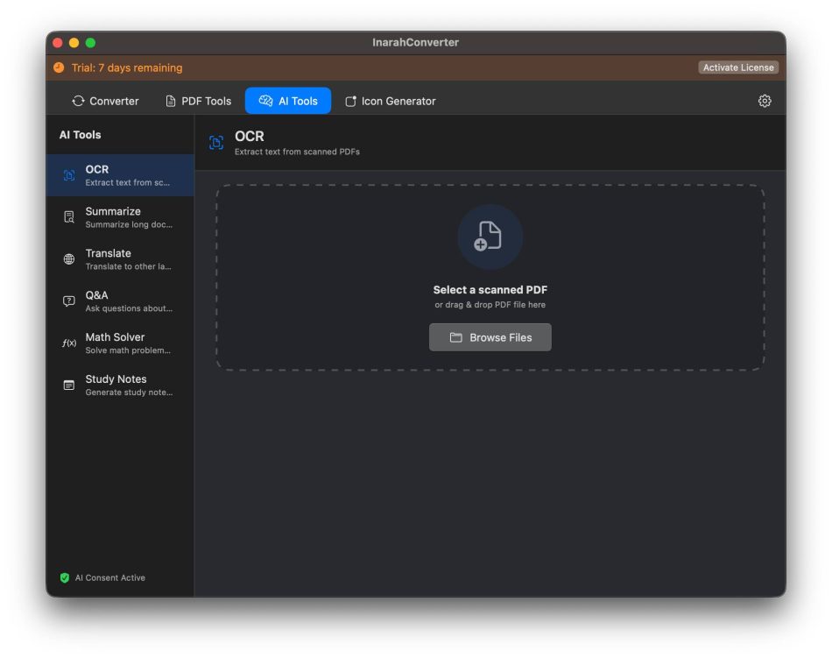The width and height of the screenshot is (832, 658).
Task: Switch to the Converter tab
Action: (x=105, y=101)
